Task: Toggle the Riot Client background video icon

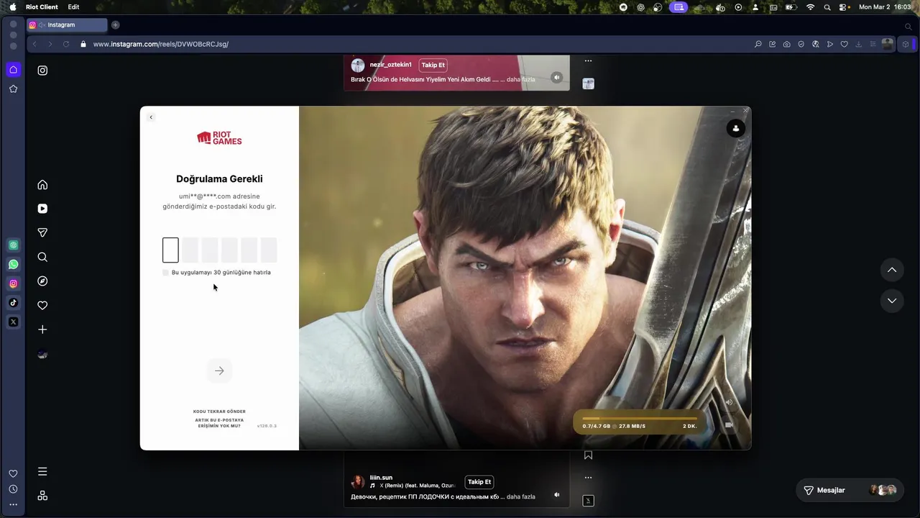Action: [728, 425]
